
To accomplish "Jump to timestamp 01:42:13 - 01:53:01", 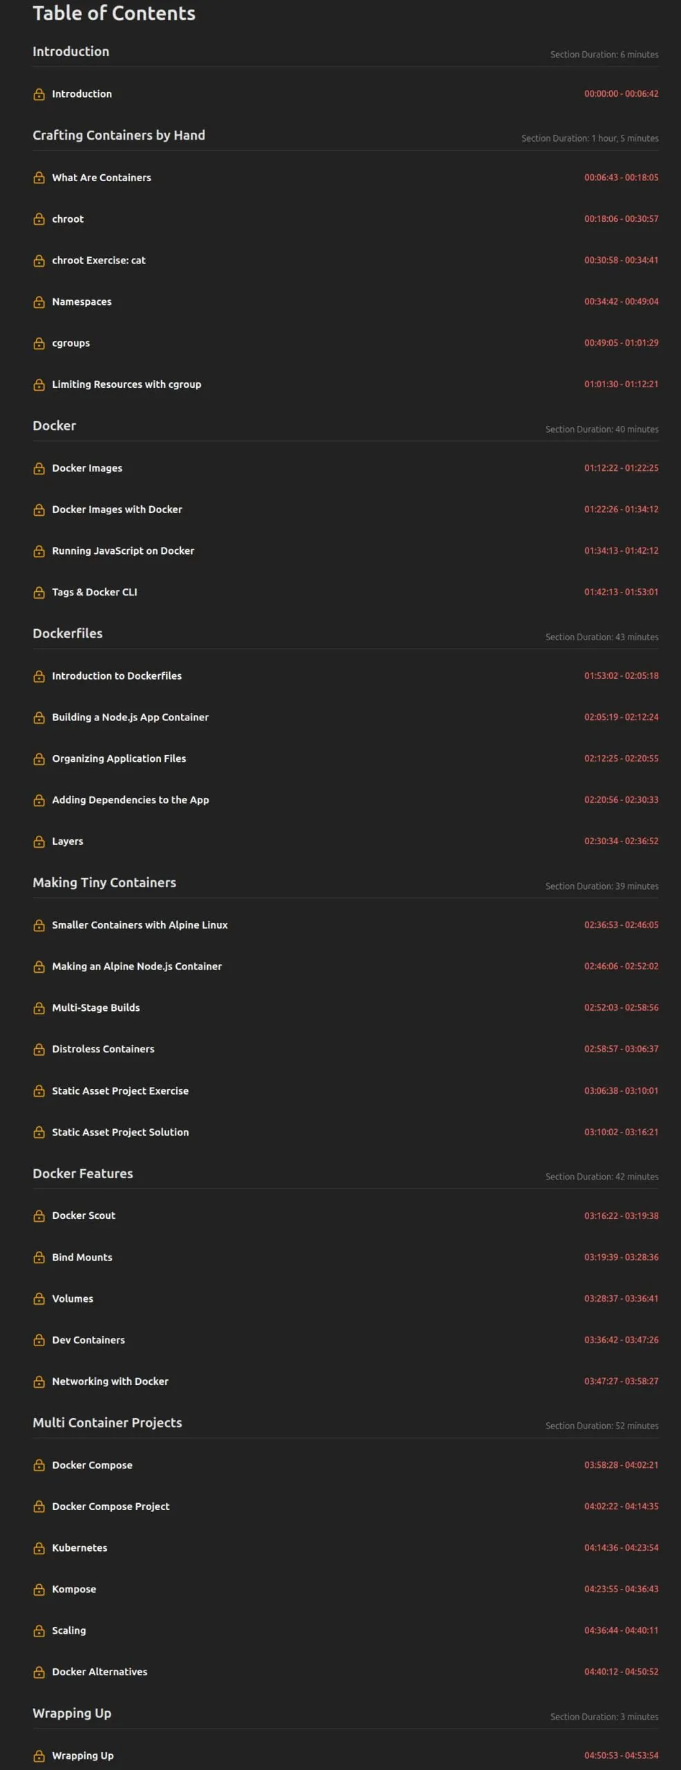I will point(621,592).
